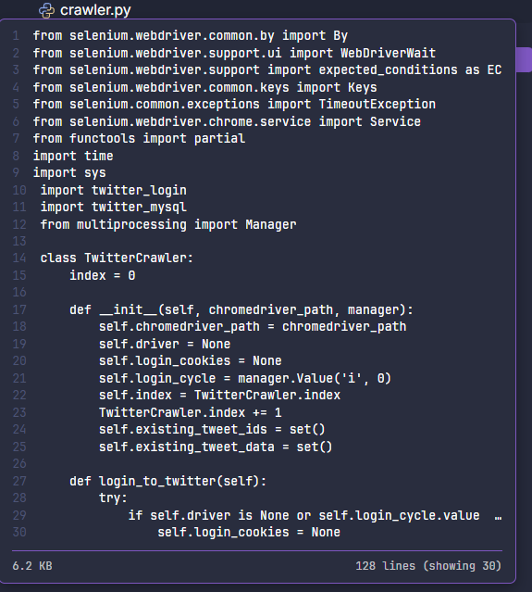This screenshot has width=532, height=592.
Task: Click 'from multiprocessing import Manager' line
Action: [168, 224]
